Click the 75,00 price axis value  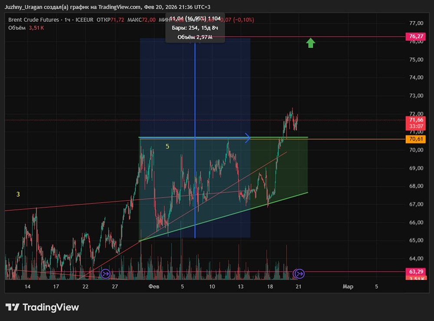tap(416, 60)
